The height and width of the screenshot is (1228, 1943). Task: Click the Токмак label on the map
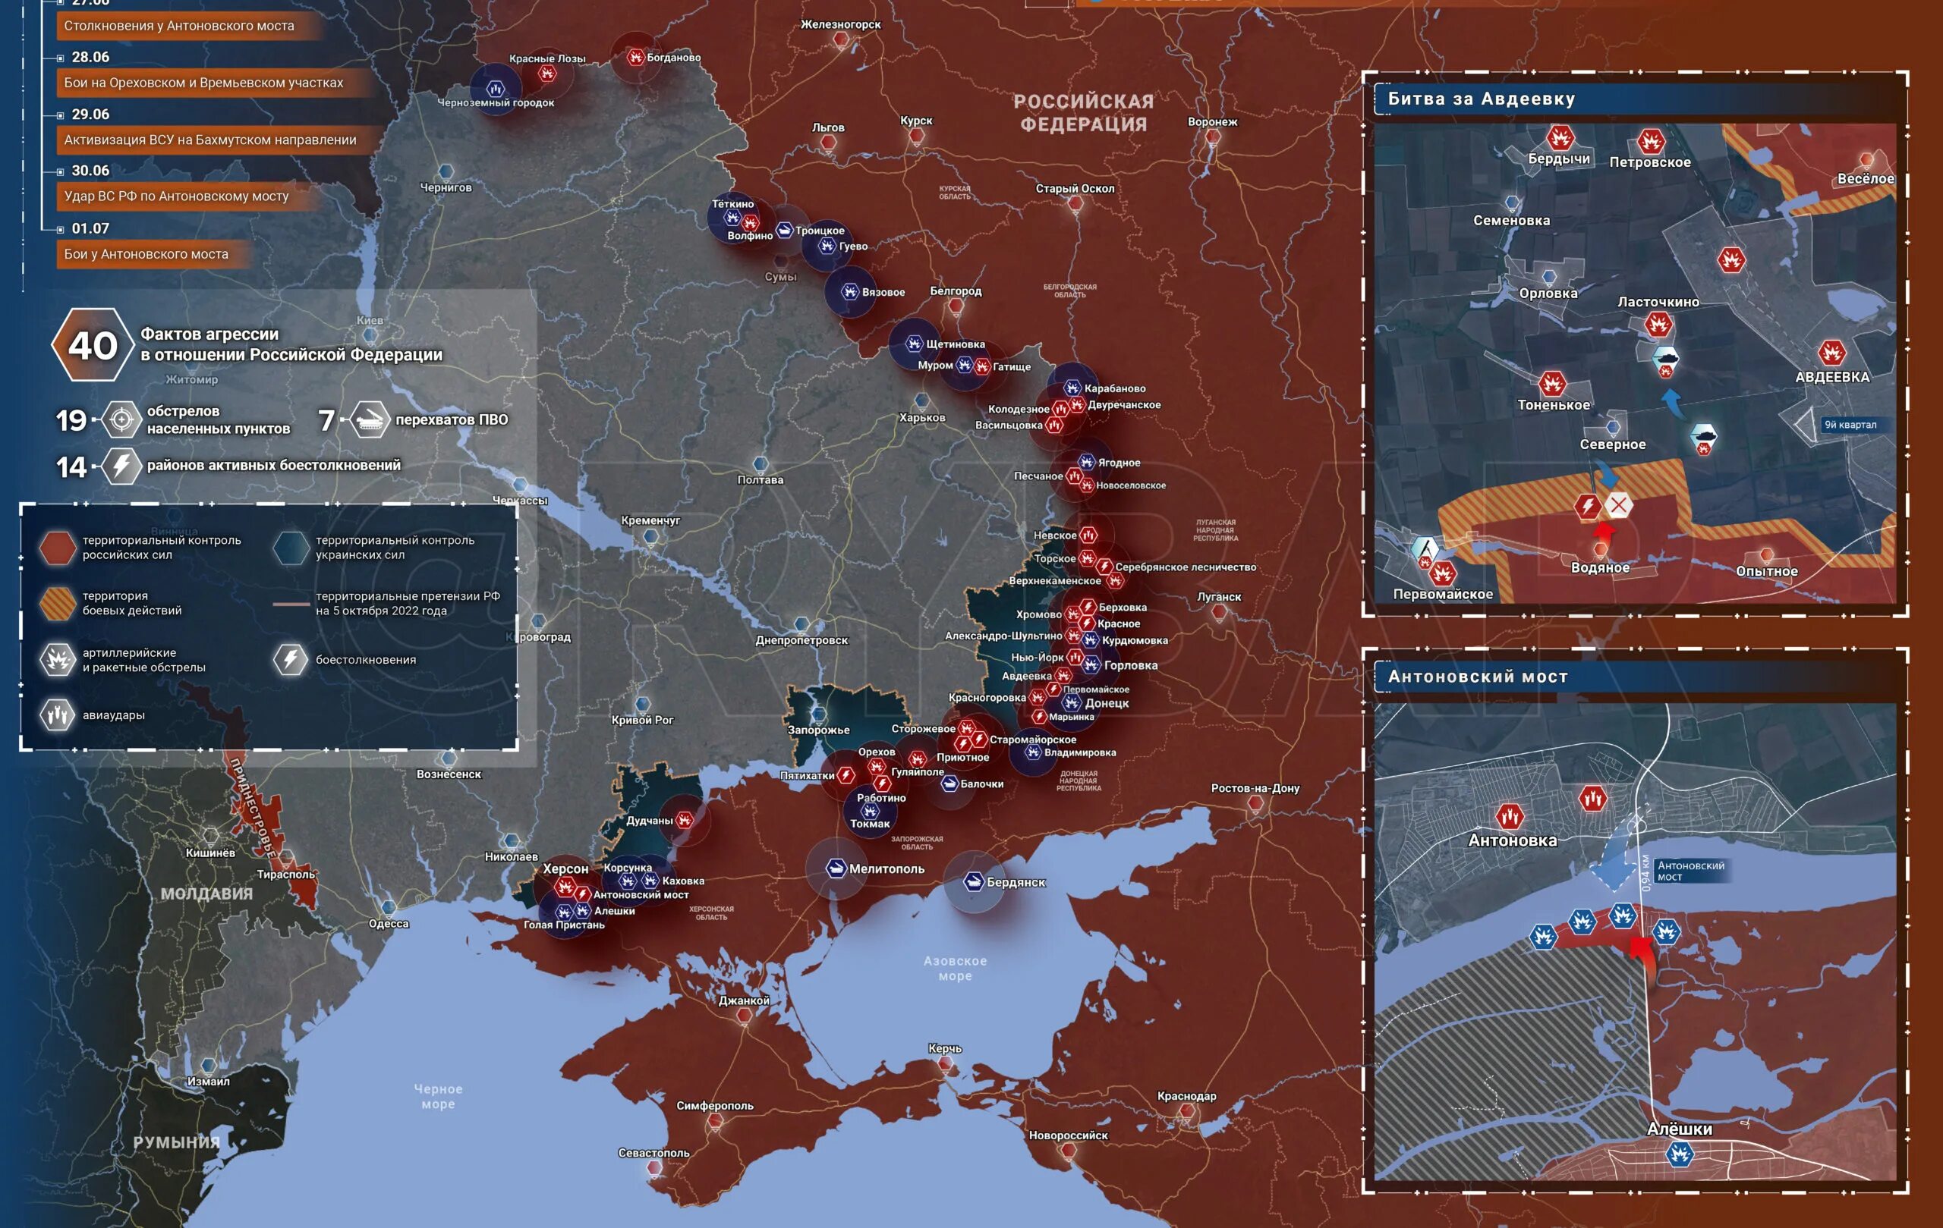[870, 824]
